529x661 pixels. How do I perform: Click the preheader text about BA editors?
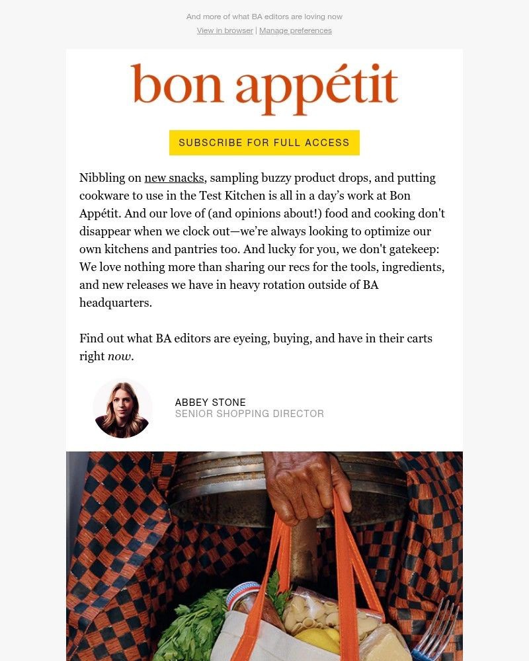pyautogui.click(x=264, y=17)
